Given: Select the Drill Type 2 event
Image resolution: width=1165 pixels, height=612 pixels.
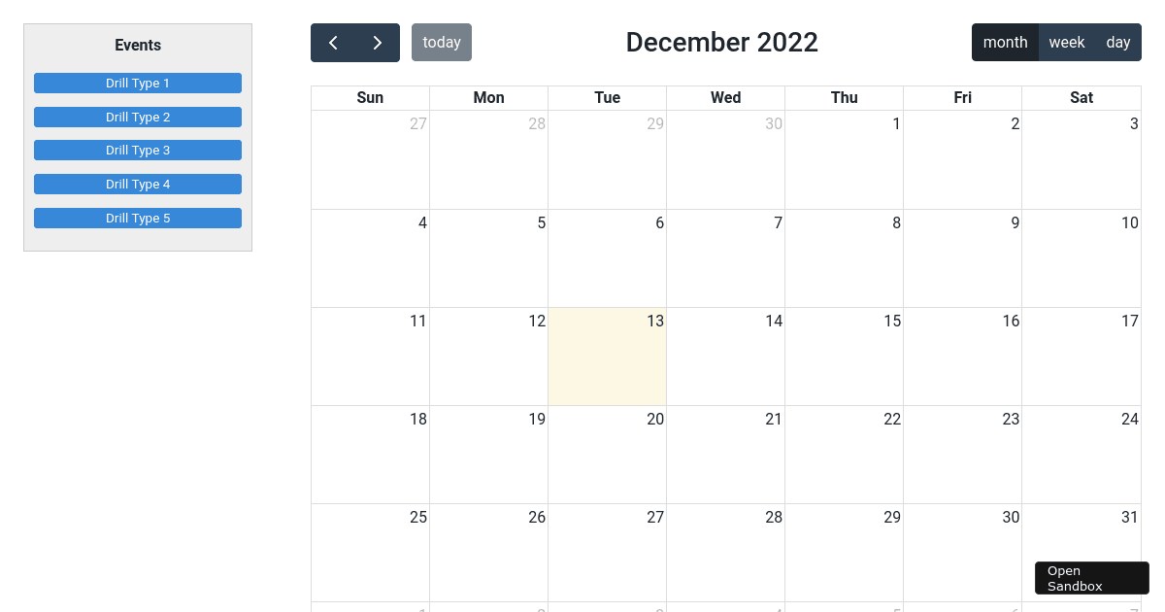Looking at the screenshot, I should coord(138,118).
